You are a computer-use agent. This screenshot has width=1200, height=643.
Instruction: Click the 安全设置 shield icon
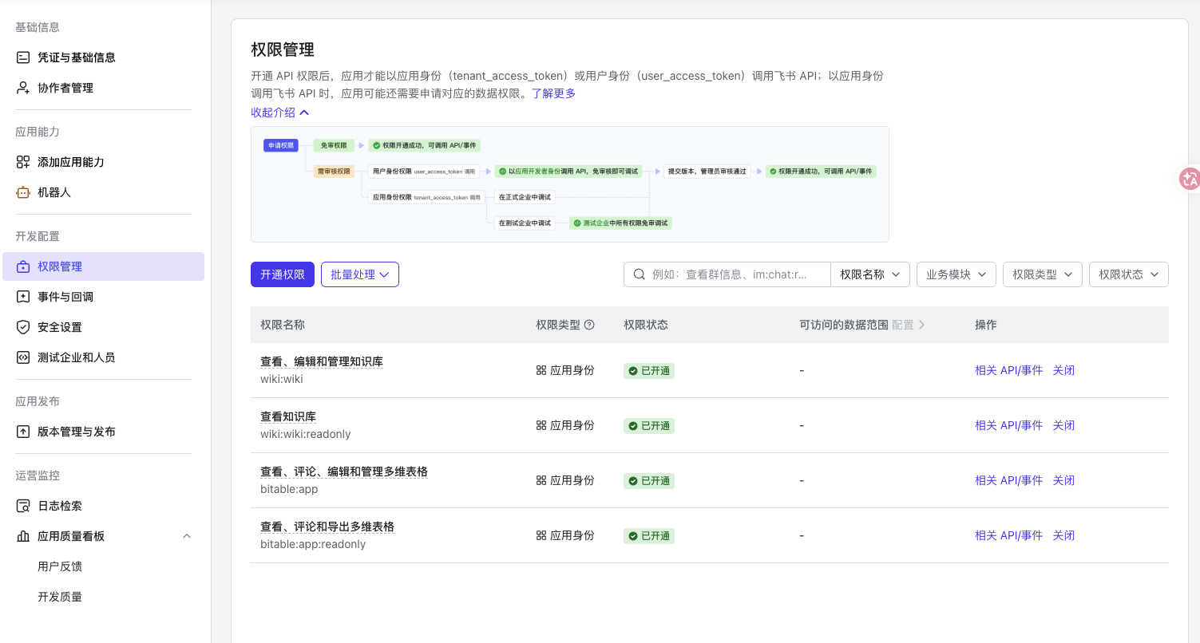(x=23, y=327)
